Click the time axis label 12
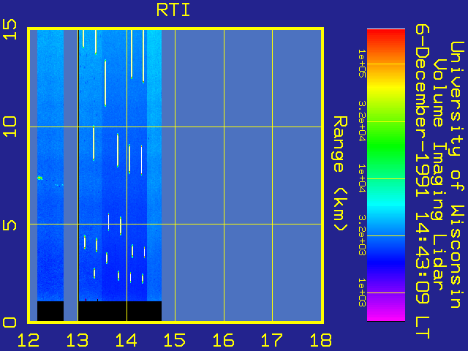 coord(29,340)
